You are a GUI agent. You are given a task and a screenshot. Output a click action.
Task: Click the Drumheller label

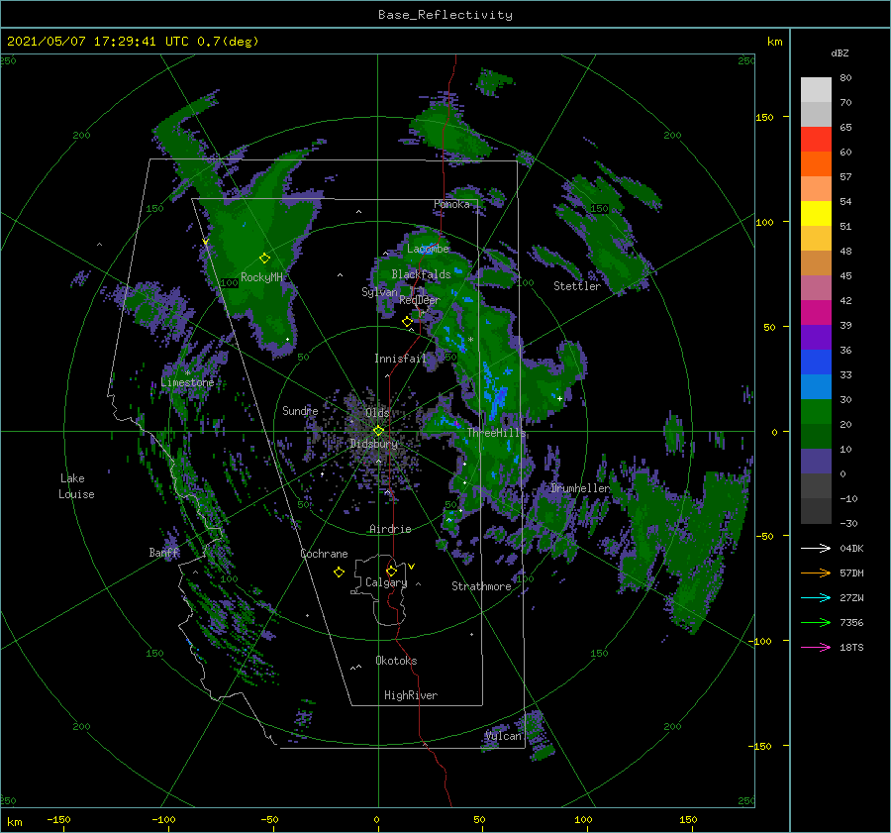[x=580, y=488]
